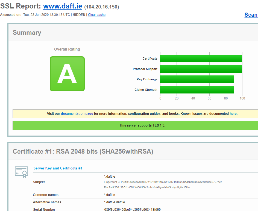Open the known issues 'here' link
This screenshot has height=211, width=258.
(x=233, y=114)
